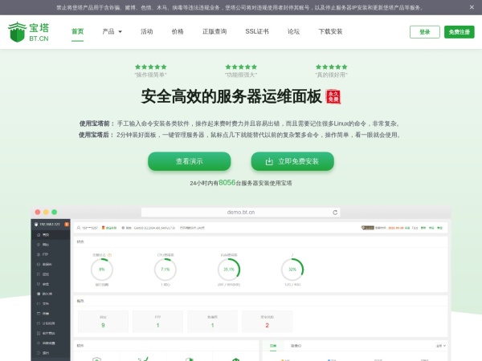The width and height of the screenshot is (482, 361).
Task: Click the green window dot in demo screenshot
Action: [x=55, y=212]
